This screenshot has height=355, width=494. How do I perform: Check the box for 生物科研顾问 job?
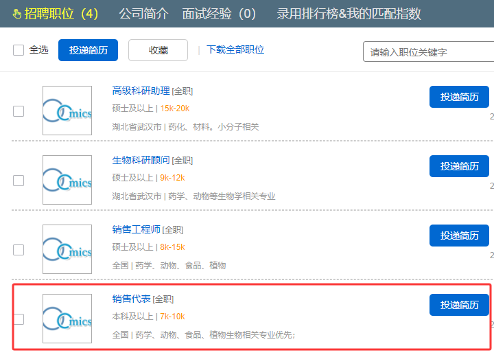tap(19, 181)
